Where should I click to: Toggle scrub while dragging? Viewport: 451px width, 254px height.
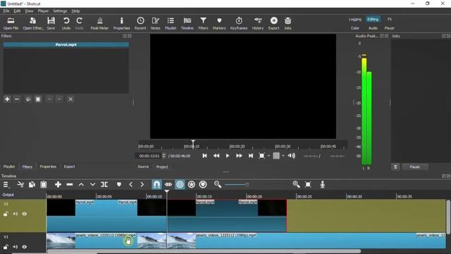(168, 185)
